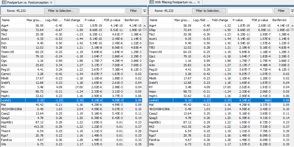Image resolution: width=294 pixels, height=147 pixels.
Task: Open filter options menu in right table
Action: [292, 11]
